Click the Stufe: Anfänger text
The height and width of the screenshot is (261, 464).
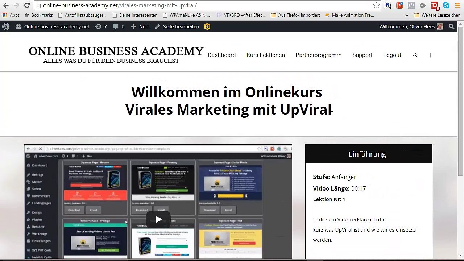point(334,177)
